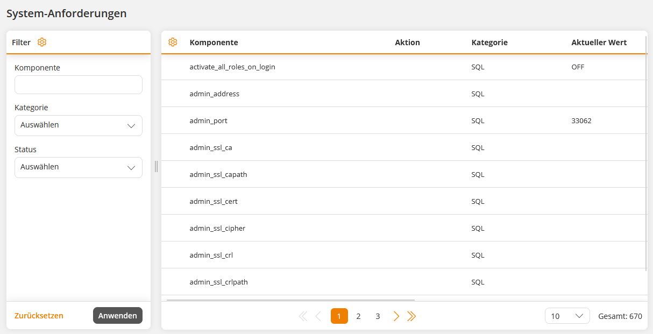Select page 2 in pagination

(x=358, y=316)
